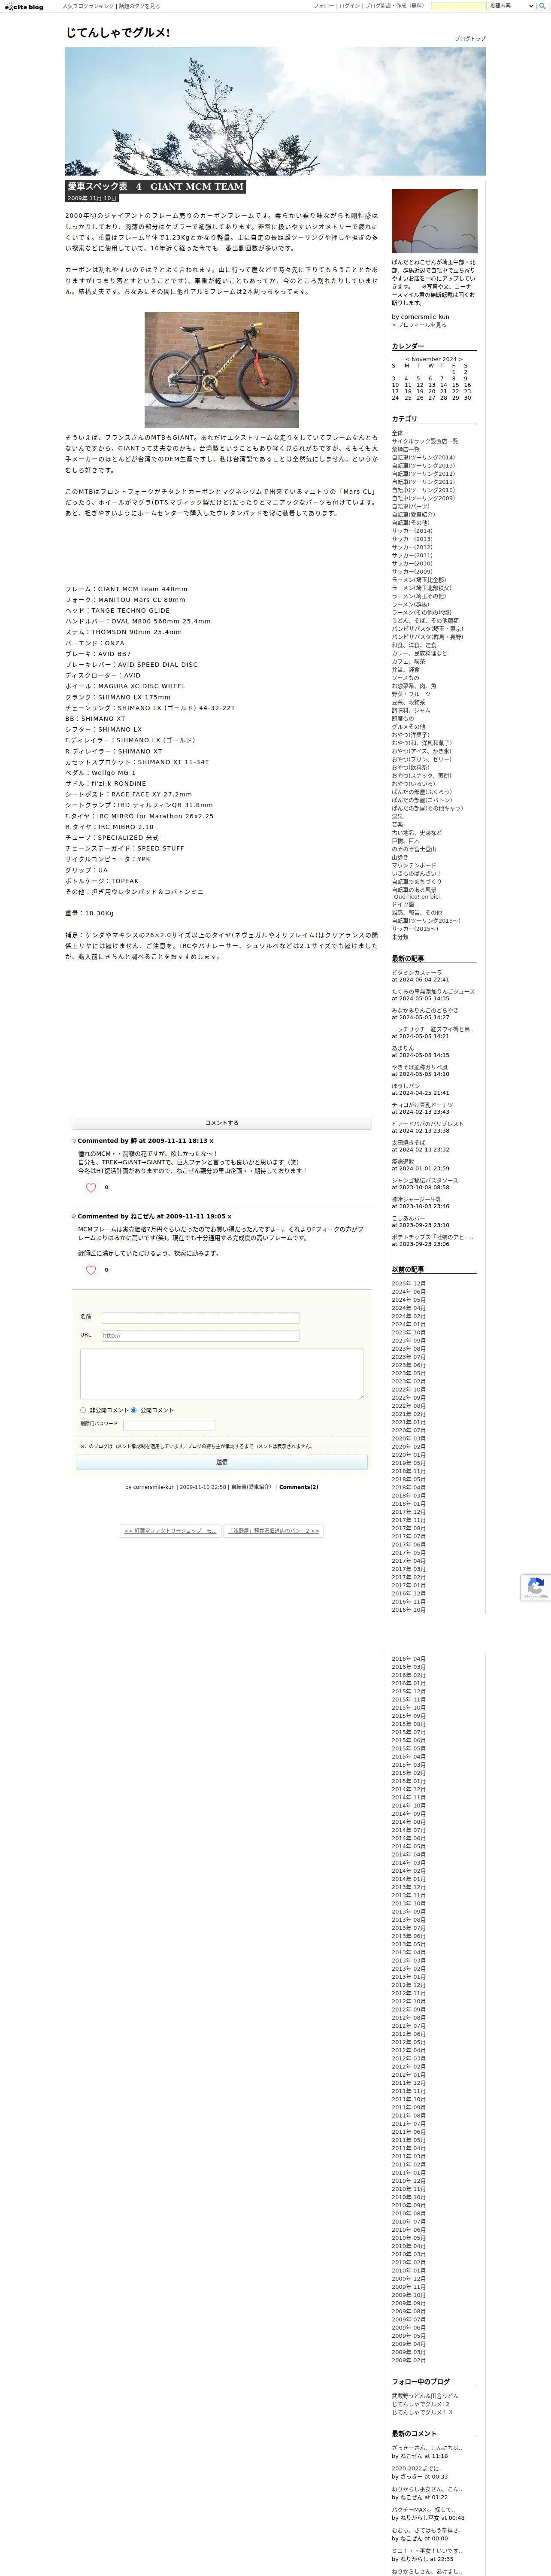Open category ラーメン(群馬)
This screenshot has width=551, height=2576.
[410, 604]
